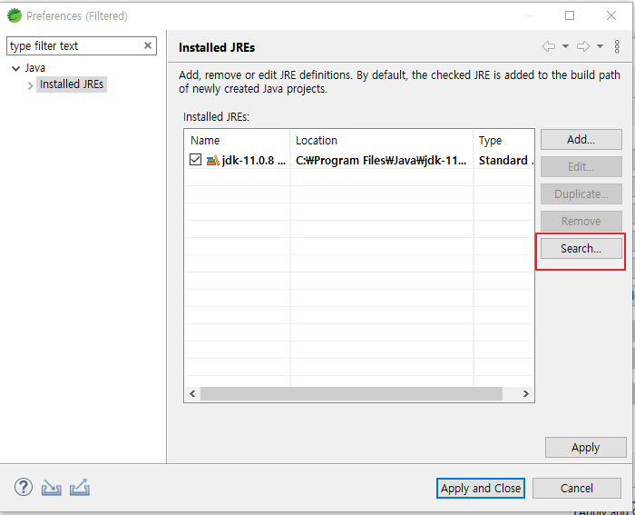The image size is (635, 515).
Task: Click the Apply button
Action: tap(586, 447)
